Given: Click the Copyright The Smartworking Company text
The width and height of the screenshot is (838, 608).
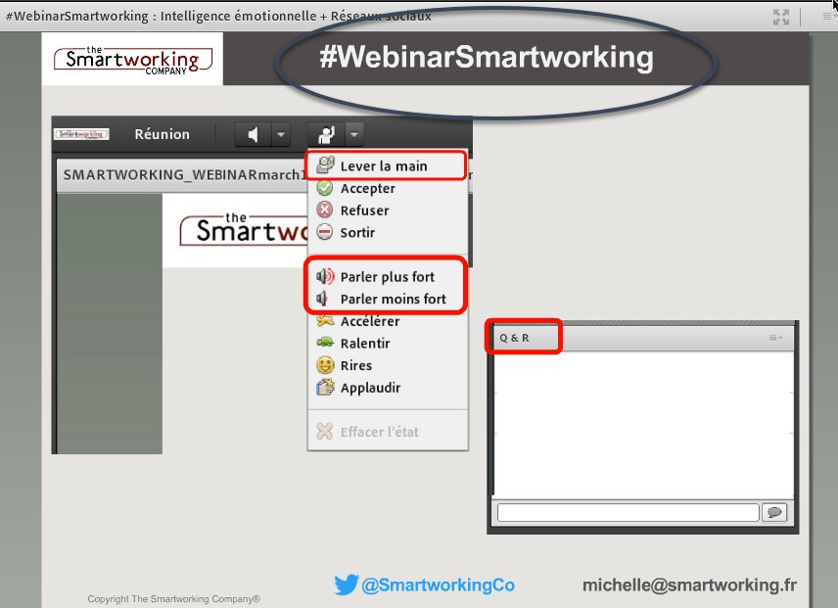Looking at the screenshot, I should pos(173,599).
